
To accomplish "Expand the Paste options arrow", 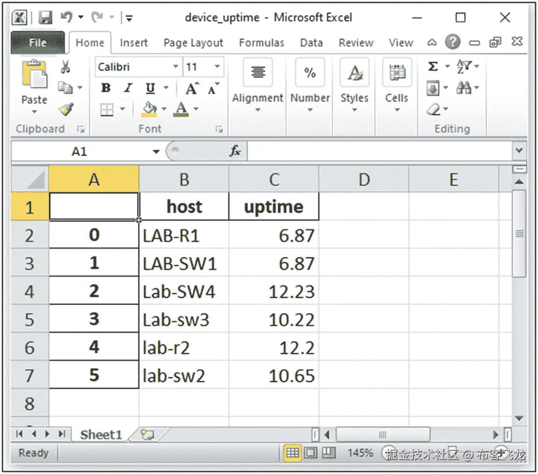I will [34, 112].
